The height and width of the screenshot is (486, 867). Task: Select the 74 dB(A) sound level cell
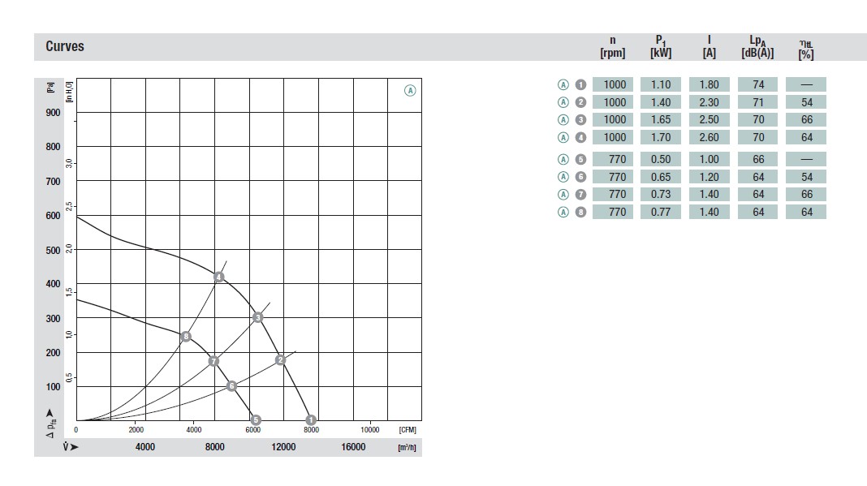758,84
